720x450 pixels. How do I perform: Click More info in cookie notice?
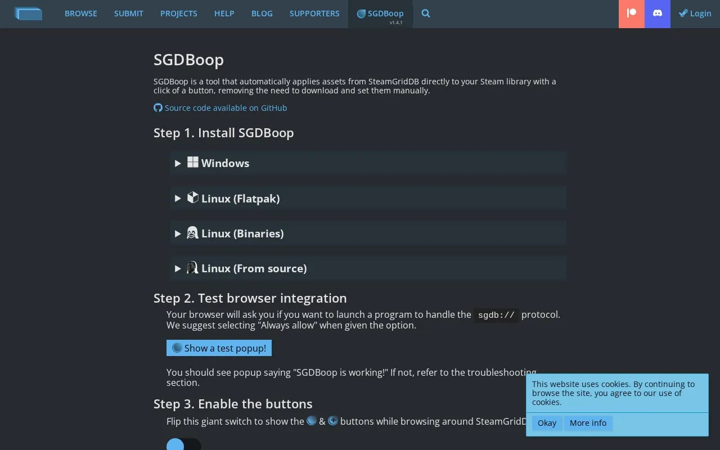[x=588, y=423]
